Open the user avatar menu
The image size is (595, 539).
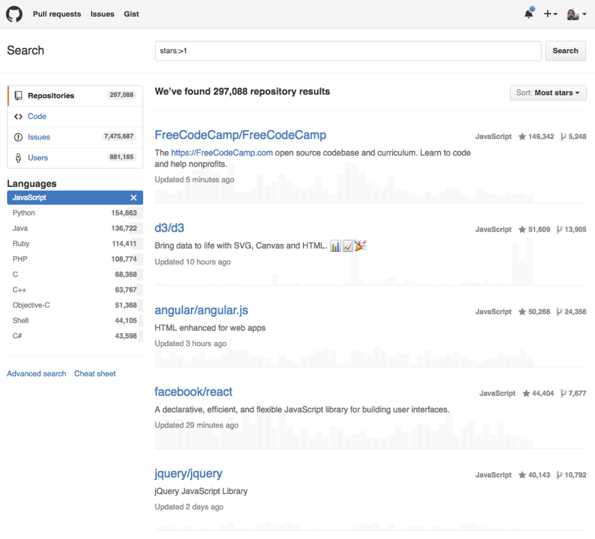(576, 14)
